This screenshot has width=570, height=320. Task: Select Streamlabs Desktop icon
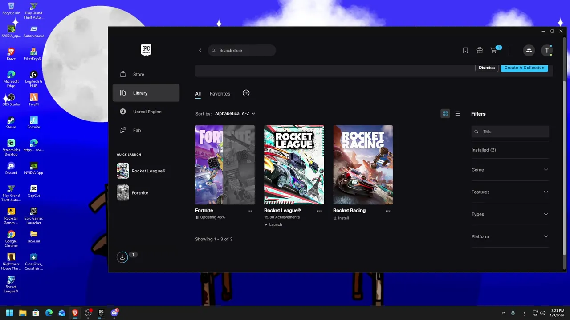point(11,148)
